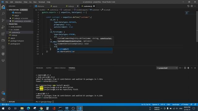This screenshot has width=198, height=111.
Task: Choose allowNull from the autocomplete list
Action: pos(84,49)
